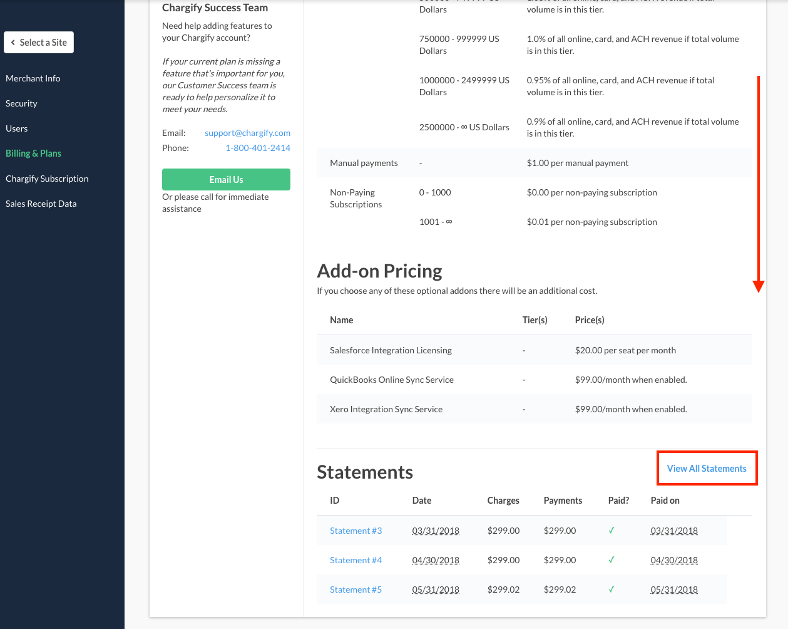Open Chargify Subscription page
This screenshot has width=788, height=629.
point(47,179)
